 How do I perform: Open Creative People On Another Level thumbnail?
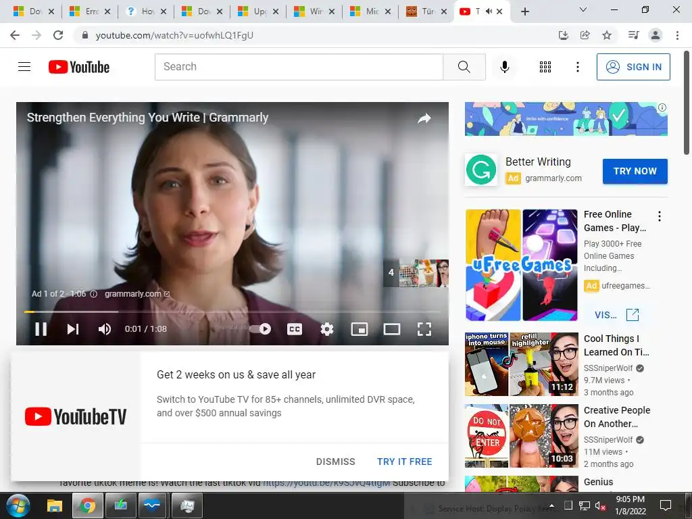click(521, 436)
